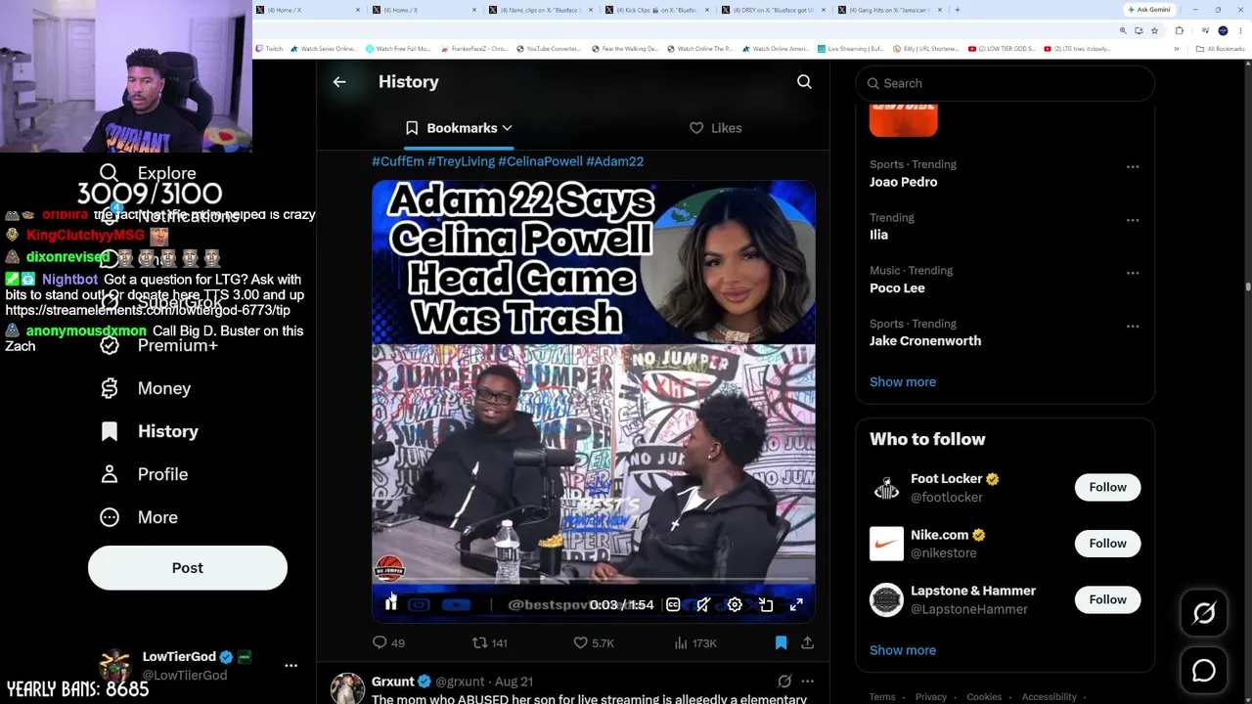Open the Grxunt profile avatar
Image resolution: width=1252 pixels, height=704 pixels.
tap(347, 688)
